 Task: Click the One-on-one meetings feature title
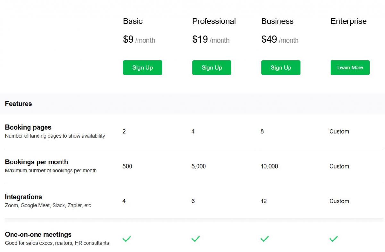tap(38, 235)
